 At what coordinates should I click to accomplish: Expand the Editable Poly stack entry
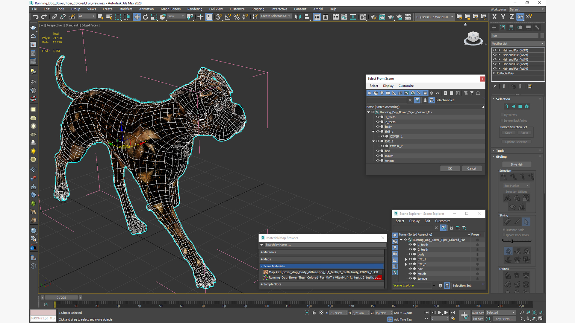coord(494,73)
